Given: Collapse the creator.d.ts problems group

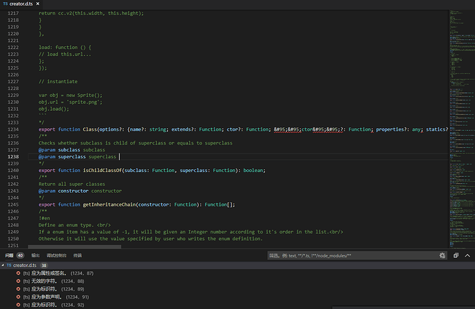Looking at the screenshot, I should tap(3, 265).
